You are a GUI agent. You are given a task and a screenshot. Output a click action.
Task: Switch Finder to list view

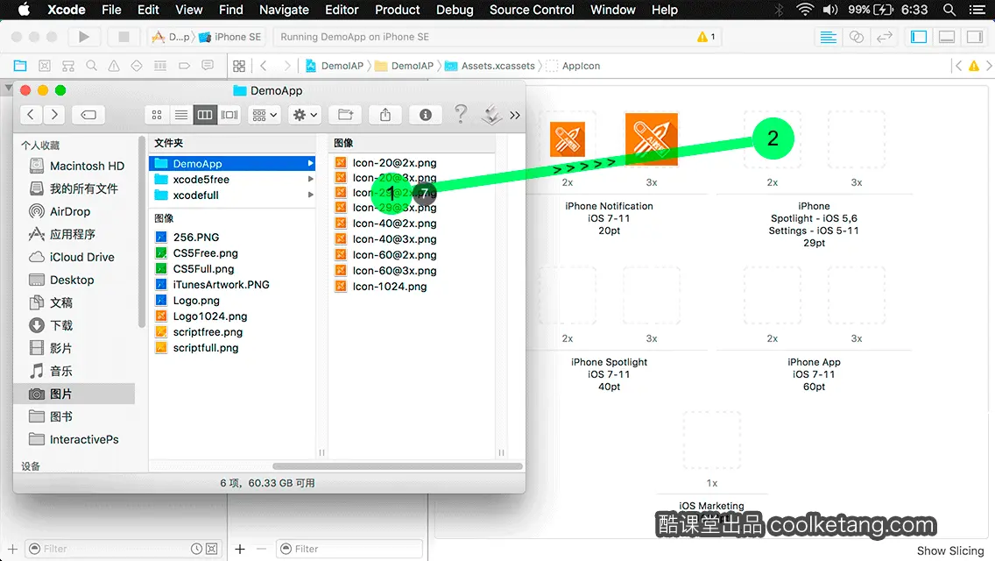click(x=180, y=114)
